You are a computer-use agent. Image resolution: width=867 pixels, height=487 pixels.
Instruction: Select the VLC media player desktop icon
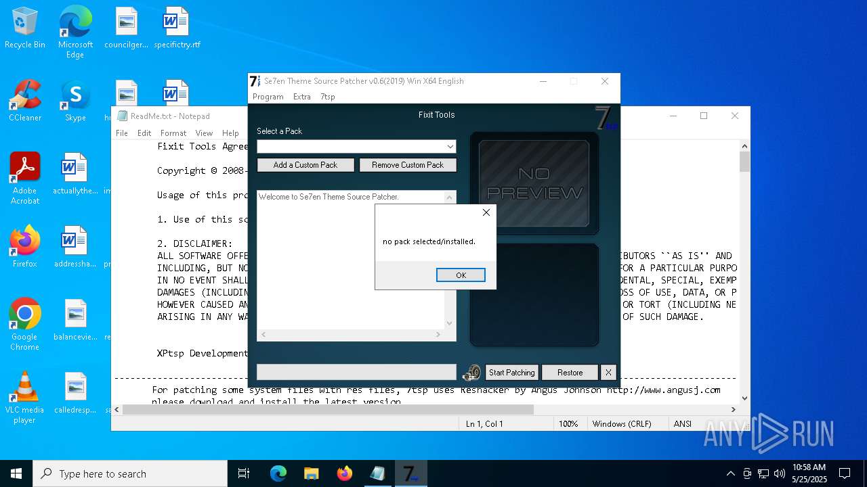pos(25,398)
